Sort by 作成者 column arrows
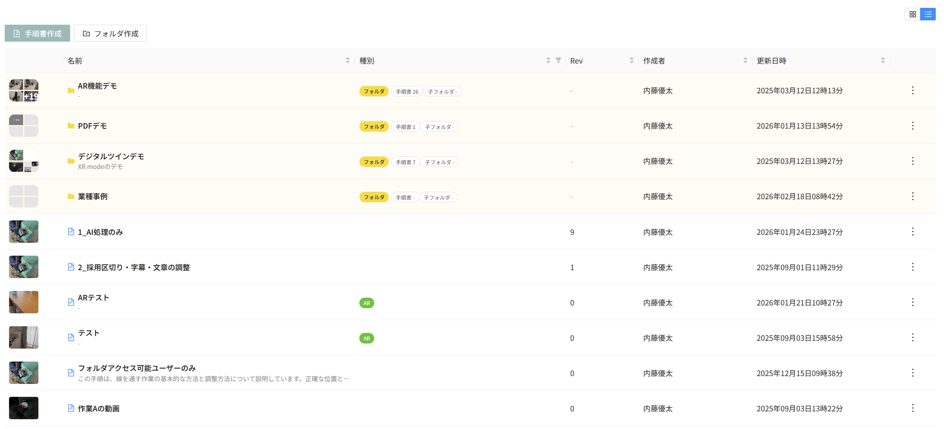The width and height of the screenshot is (944, 429). 745,60
